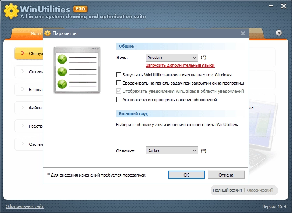Click the restart required footnote text
The image size is (292, 213).
tap(97, 175)
